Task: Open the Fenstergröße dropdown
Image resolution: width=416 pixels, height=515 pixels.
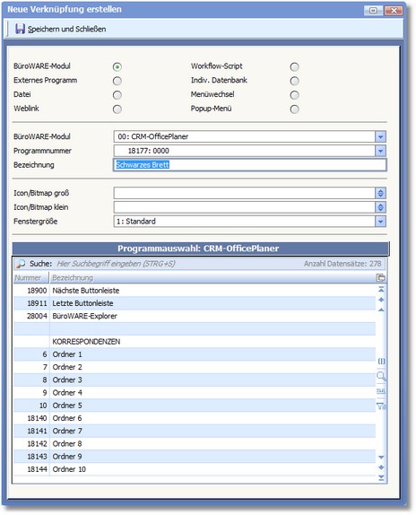Action: coord(380,222)
